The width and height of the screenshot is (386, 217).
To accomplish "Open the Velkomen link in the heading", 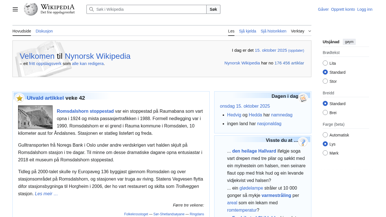I will click(x=37, y=56).
